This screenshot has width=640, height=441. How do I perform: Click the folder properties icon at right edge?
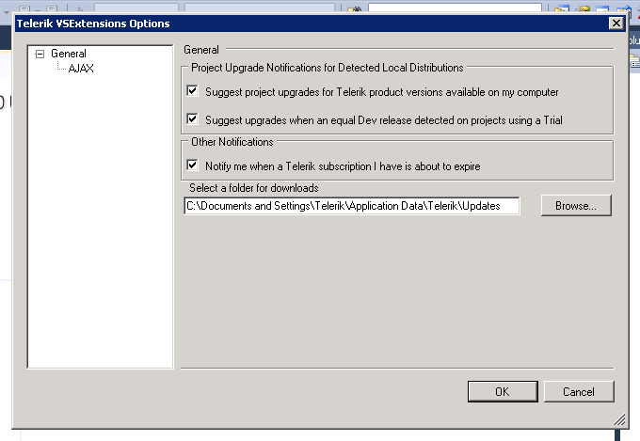(635, 61)
